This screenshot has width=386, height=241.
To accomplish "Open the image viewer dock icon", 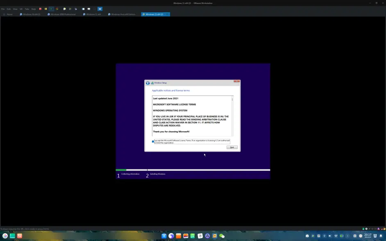I will [x=186, y=236].
